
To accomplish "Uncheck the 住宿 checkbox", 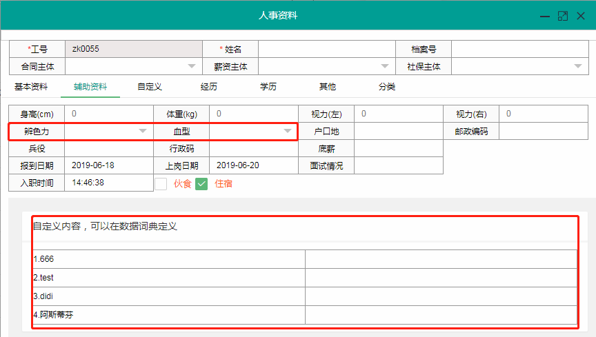I will point(201,183).
